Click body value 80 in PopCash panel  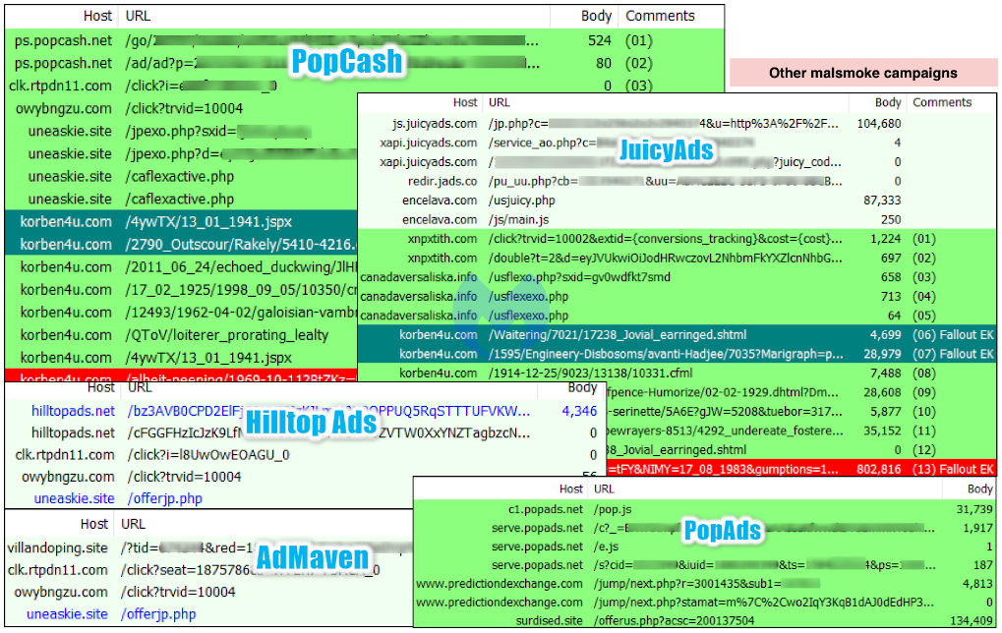click(603, 63)
